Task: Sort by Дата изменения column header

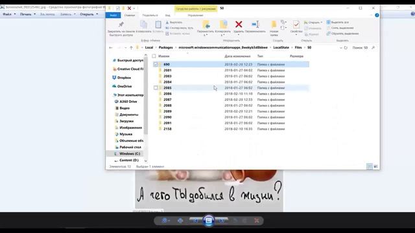Action: (x=237, y=56)
